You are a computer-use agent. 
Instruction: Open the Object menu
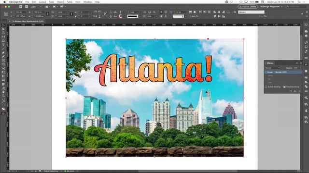tap(60, 2)
